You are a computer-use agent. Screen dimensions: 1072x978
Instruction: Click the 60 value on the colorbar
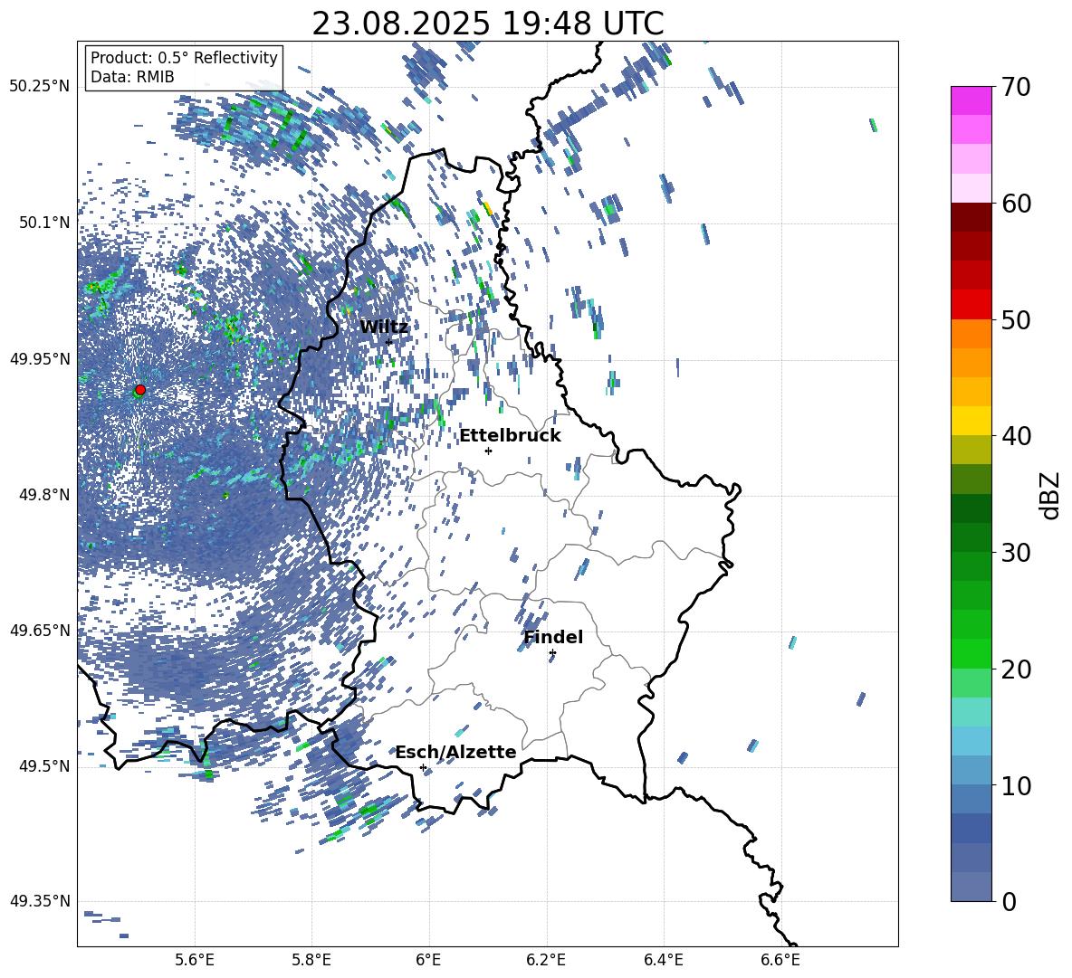(x=1016, y=204)
